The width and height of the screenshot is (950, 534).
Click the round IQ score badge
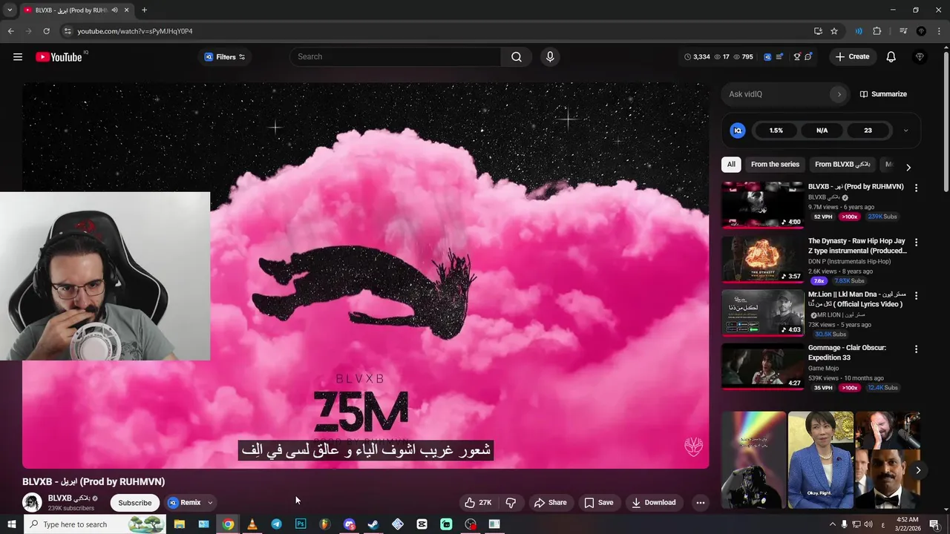tap(738, 131)
